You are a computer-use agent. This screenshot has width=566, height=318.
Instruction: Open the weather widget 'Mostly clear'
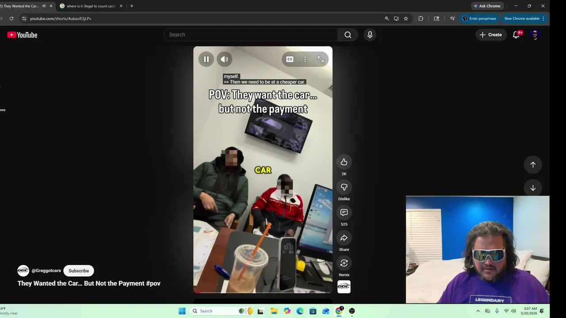click(x=9, y=311)
